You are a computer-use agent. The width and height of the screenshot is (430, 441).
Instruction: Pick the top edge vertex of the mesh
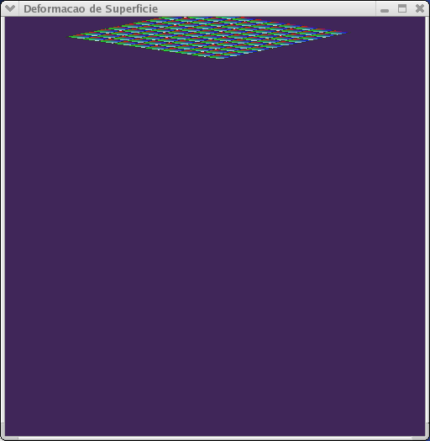tap(185, 18)
